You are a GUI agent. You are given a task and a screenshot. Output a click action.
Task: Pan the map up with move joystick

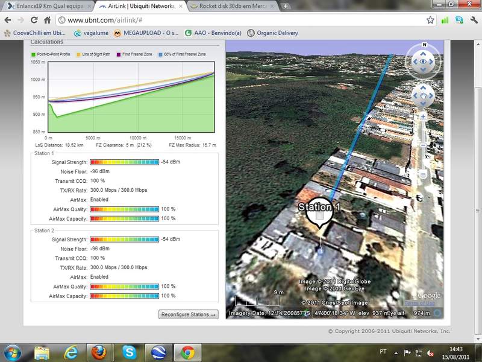(x=423, y=88)
